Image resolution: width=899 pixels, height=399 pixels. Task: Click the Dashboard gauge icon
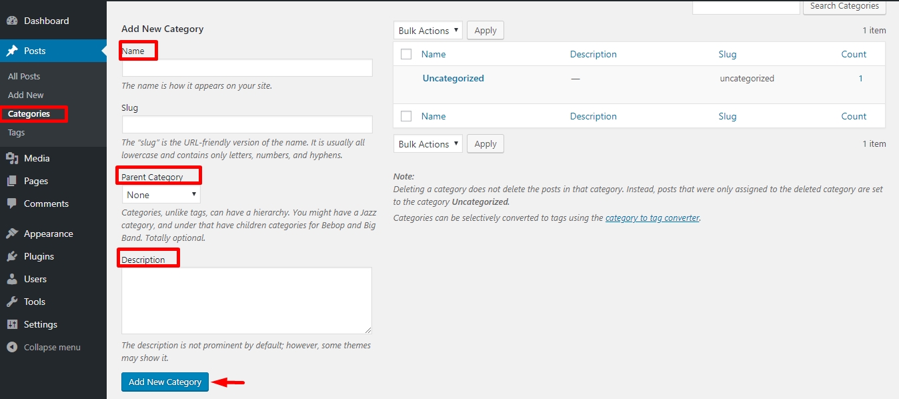pyautogui.click(x=12, y=21)
